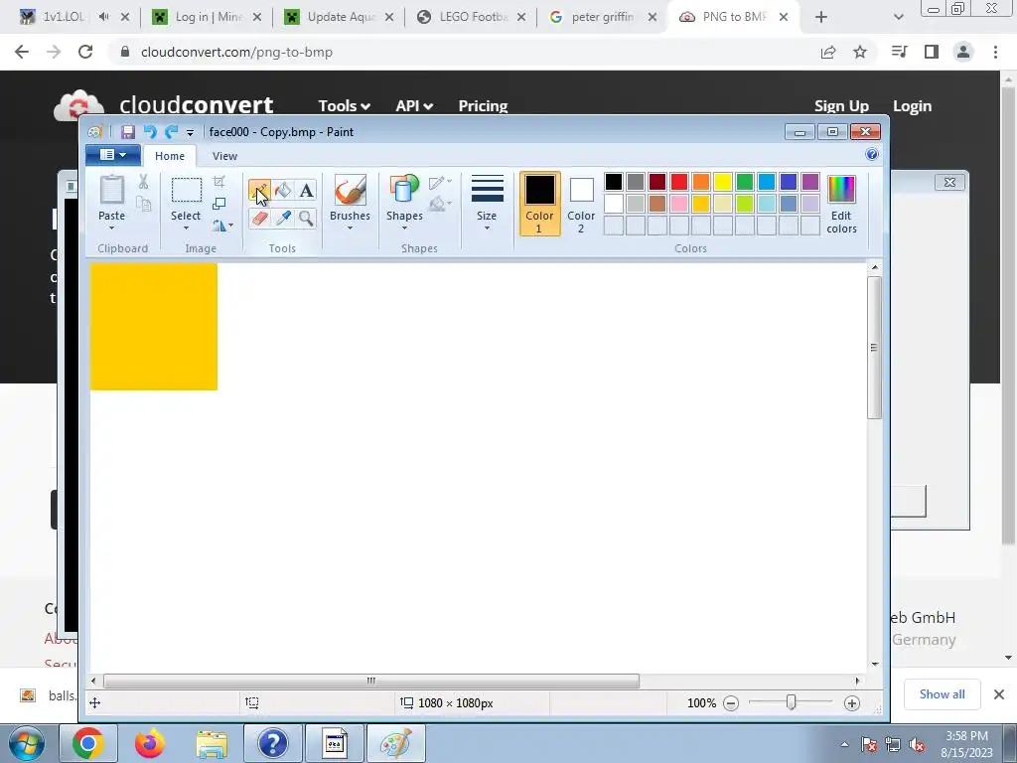Open the blue Paint file menu button
The width and height of the screenshot is (1017, 763).
(113, 154)
